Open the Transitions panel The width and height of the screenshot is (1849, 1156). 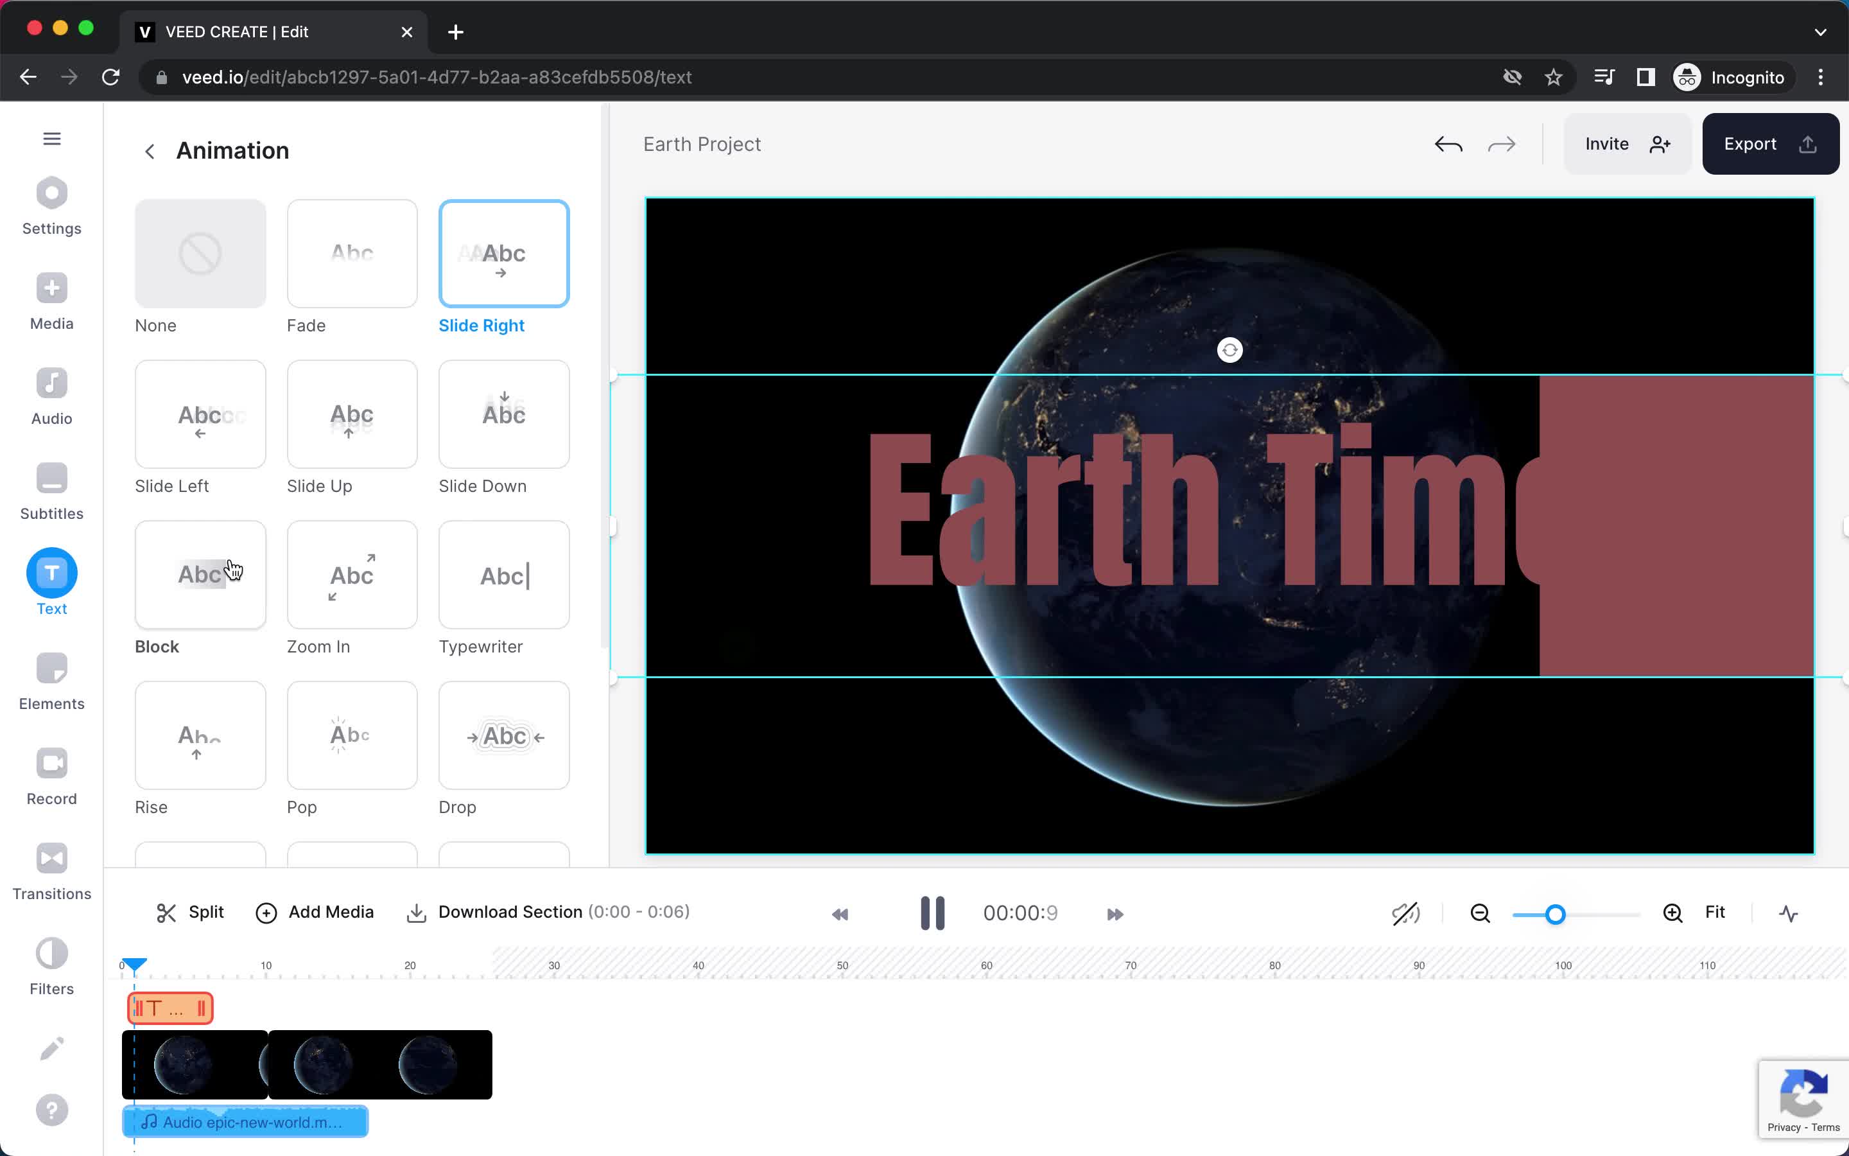pyautogui.click(x=52, y=871)
